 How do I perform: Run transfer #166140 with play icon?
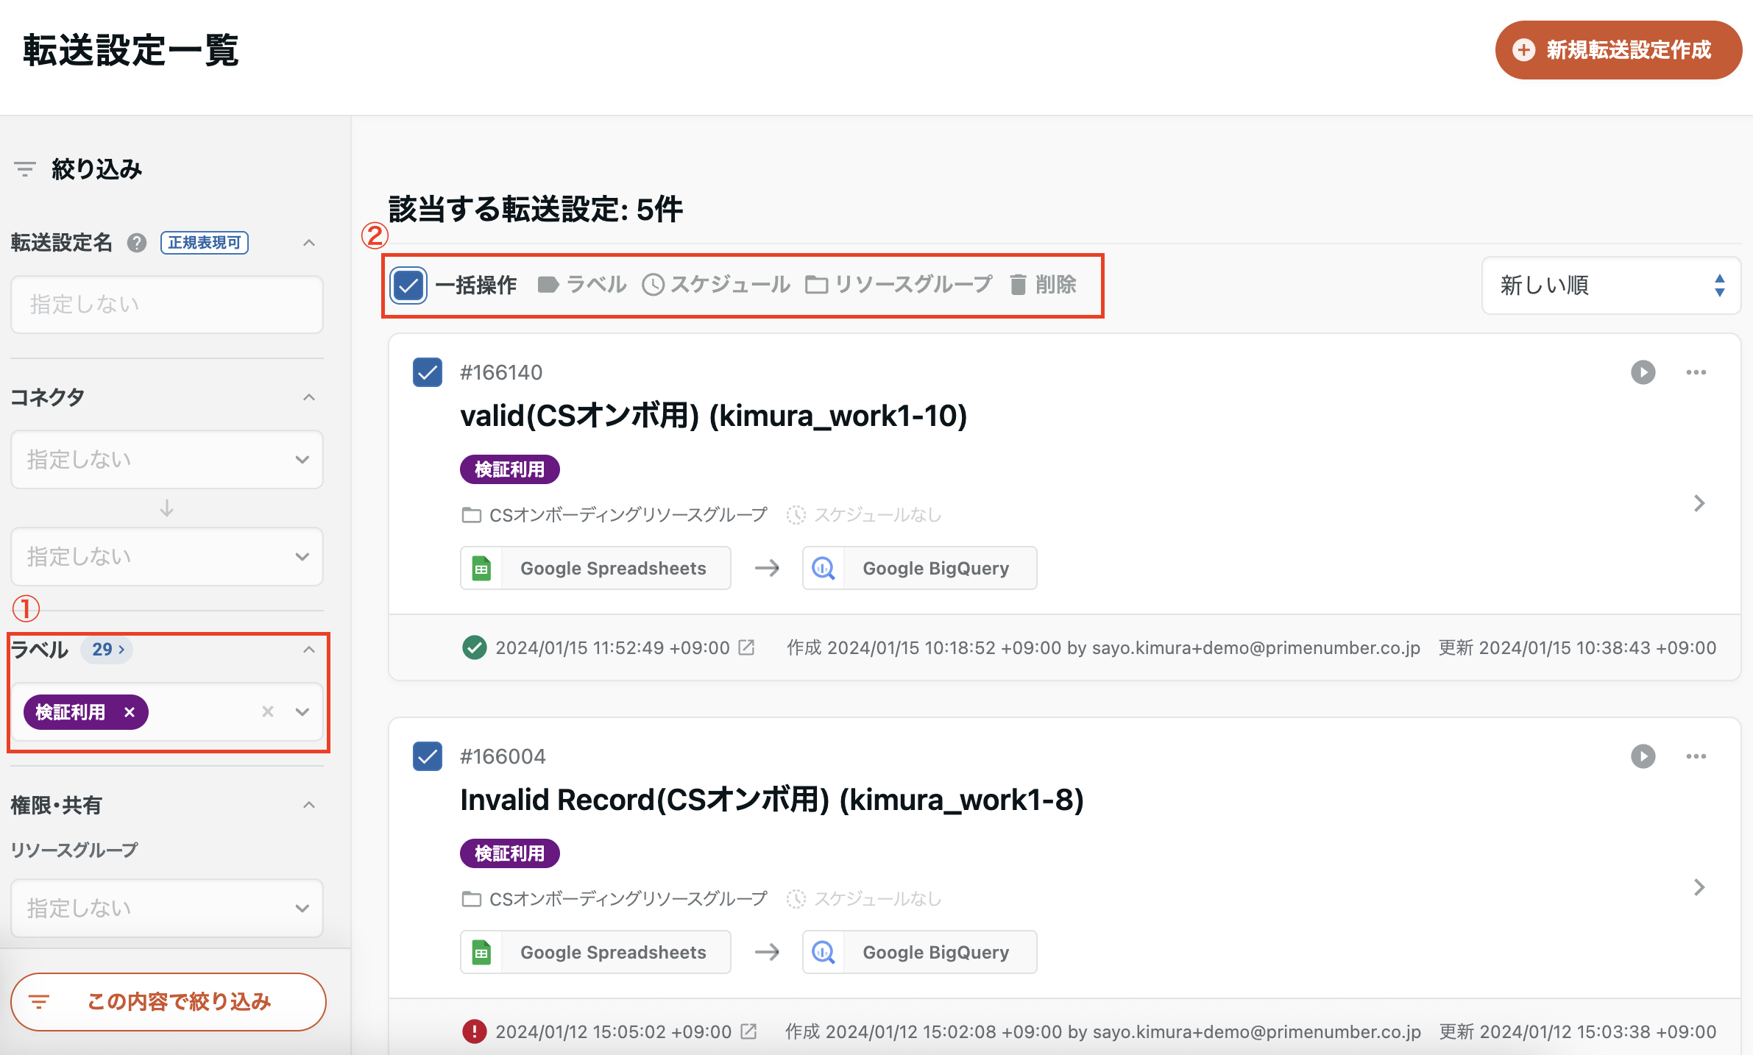(x=1643, y=372)
